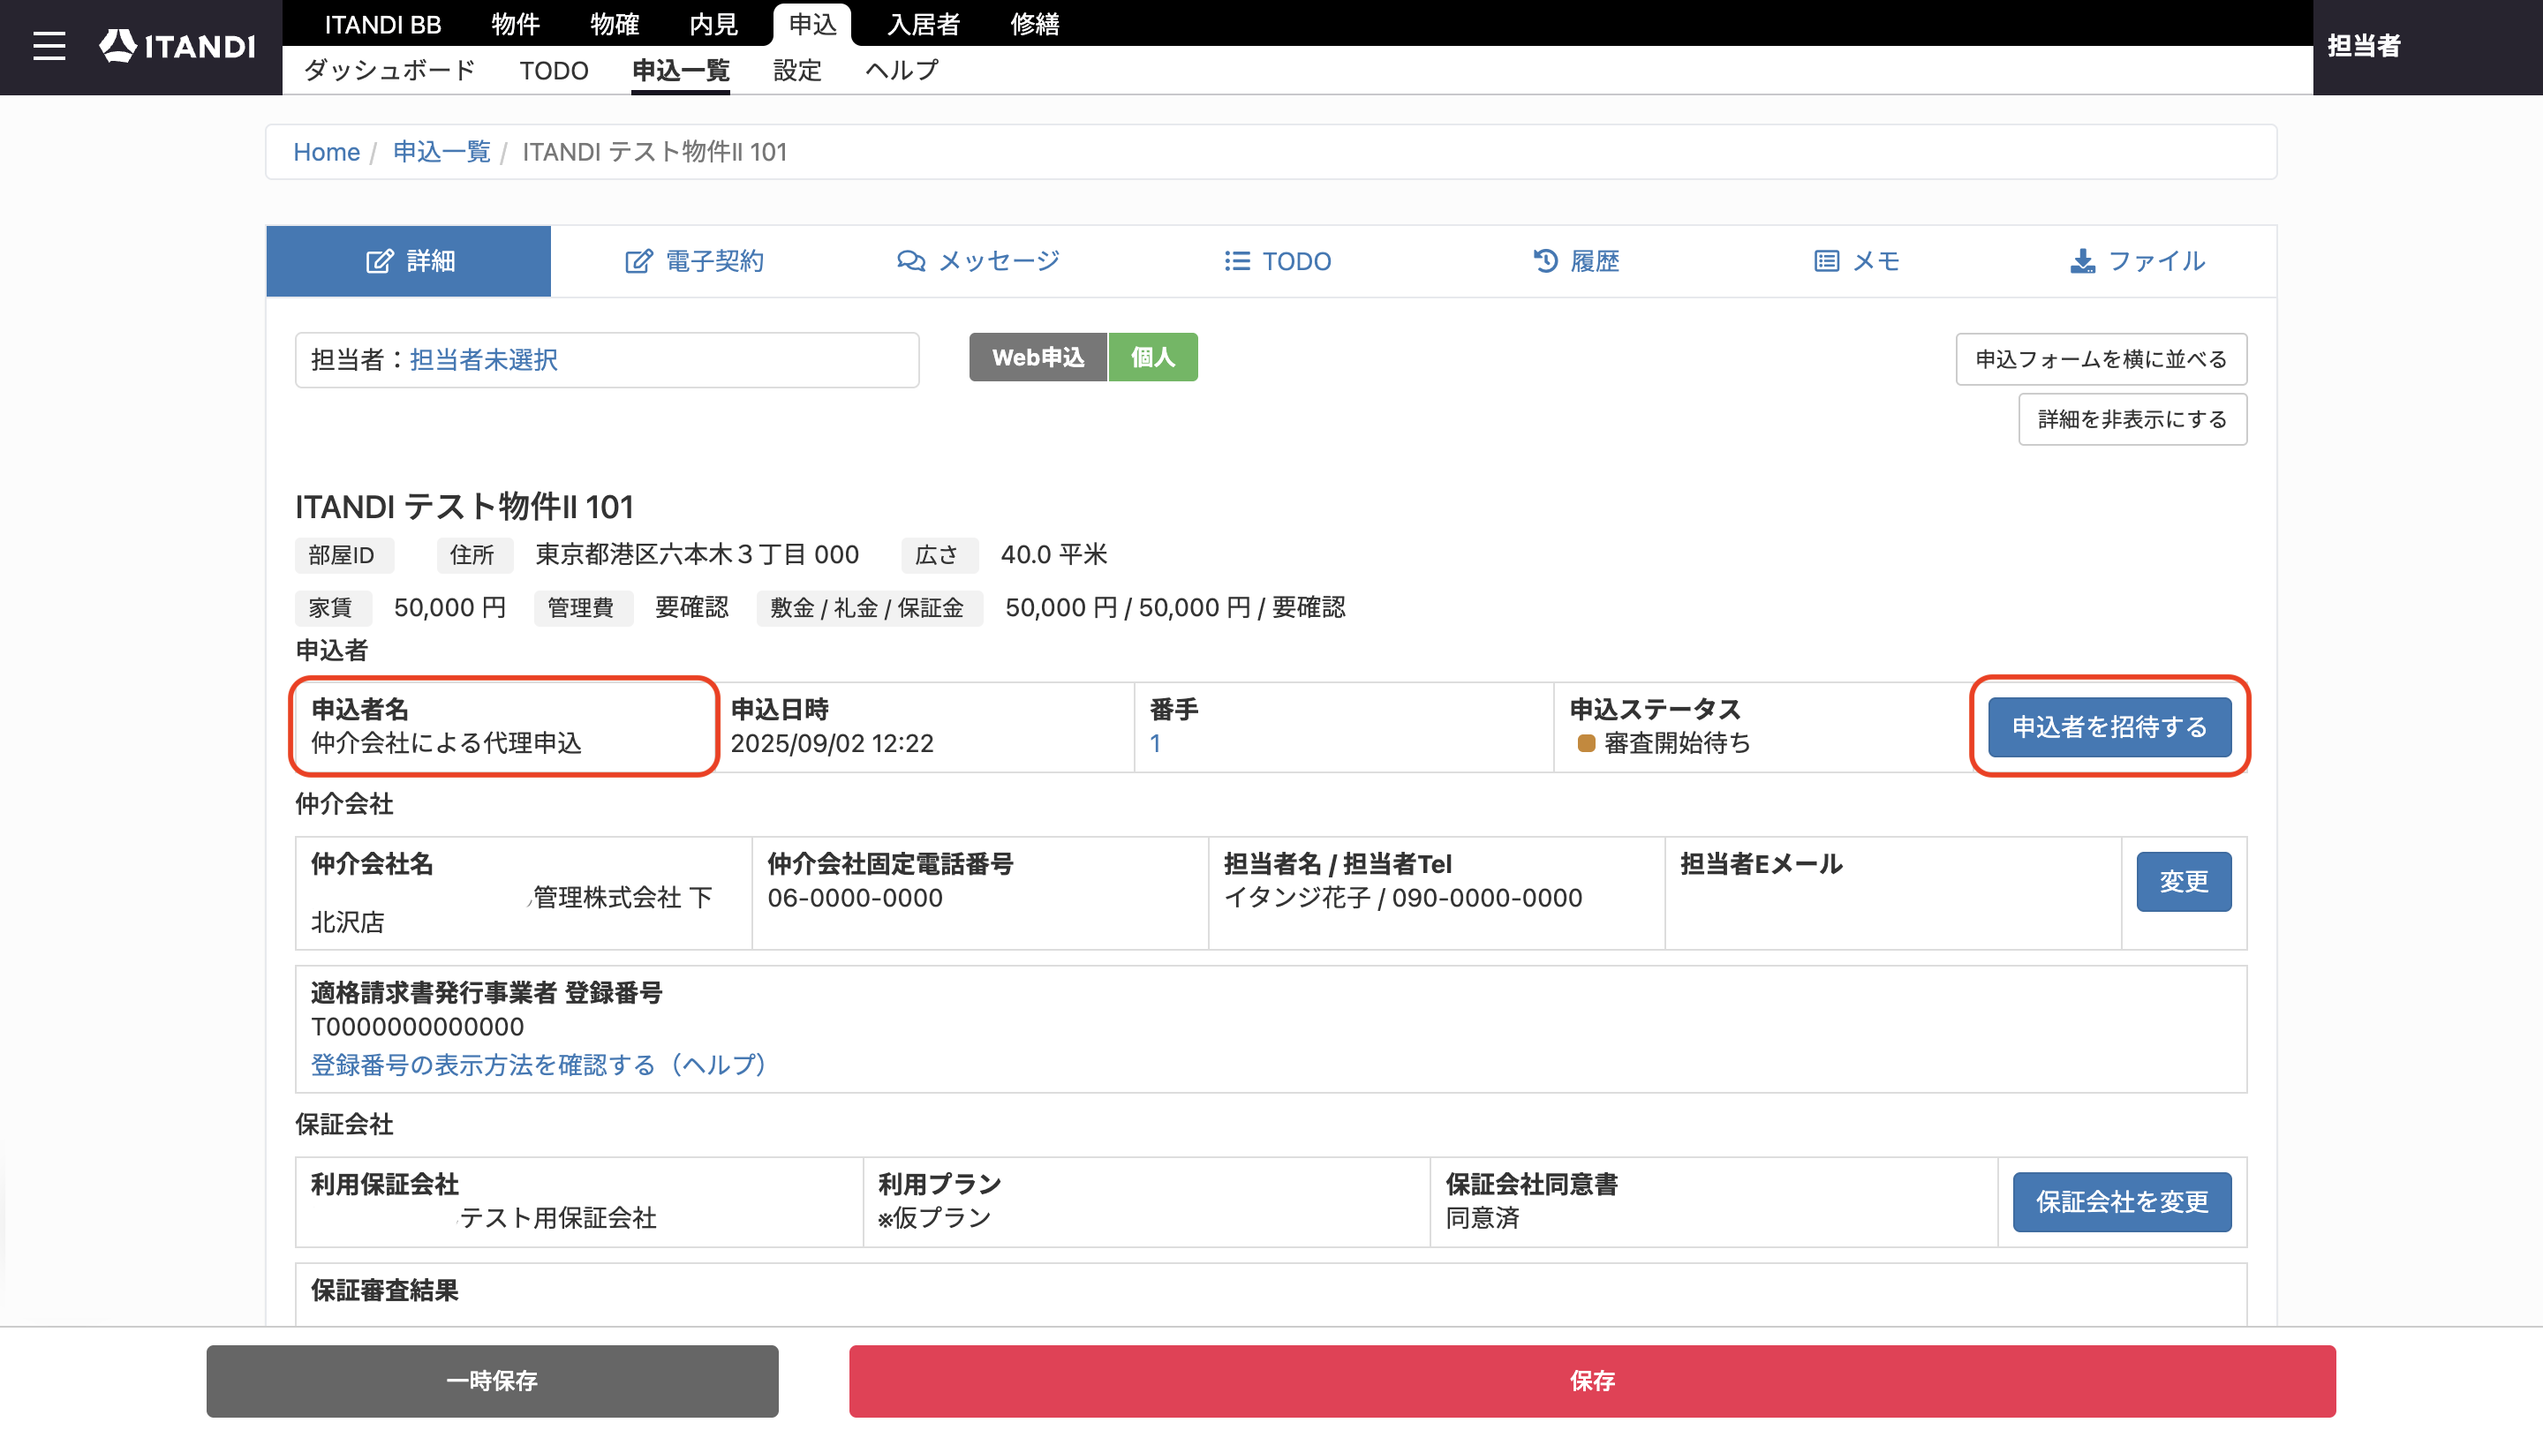This screenshot has width=2543, height=1430.
Task: Click the green 個人 badge
Action: coord(1153,357)
